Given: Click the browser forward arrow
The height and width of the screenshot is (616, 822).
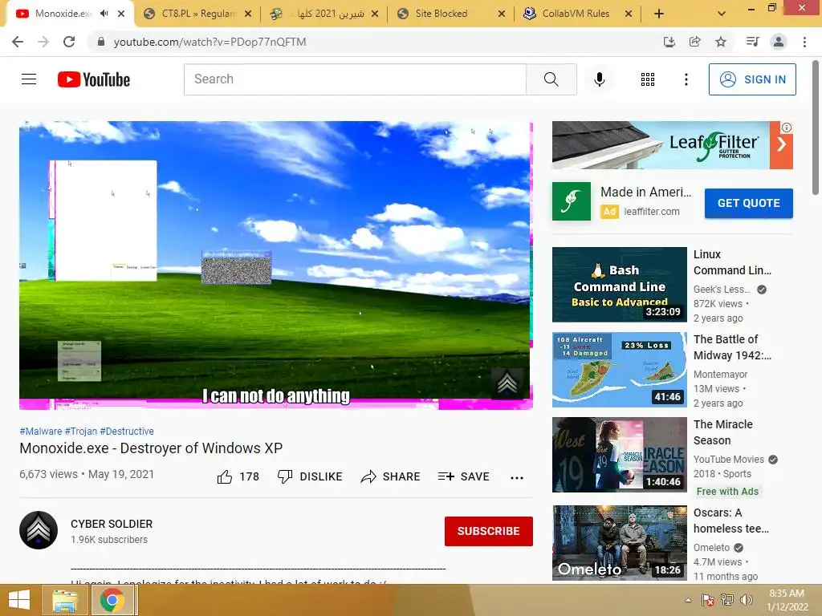Looking at the screenshot, I should click(x=43, y=42).
